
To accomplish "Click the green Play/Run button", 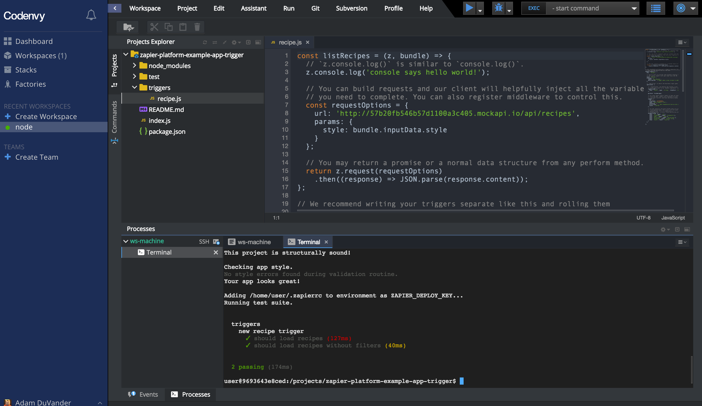I will (x=469, y=8).
